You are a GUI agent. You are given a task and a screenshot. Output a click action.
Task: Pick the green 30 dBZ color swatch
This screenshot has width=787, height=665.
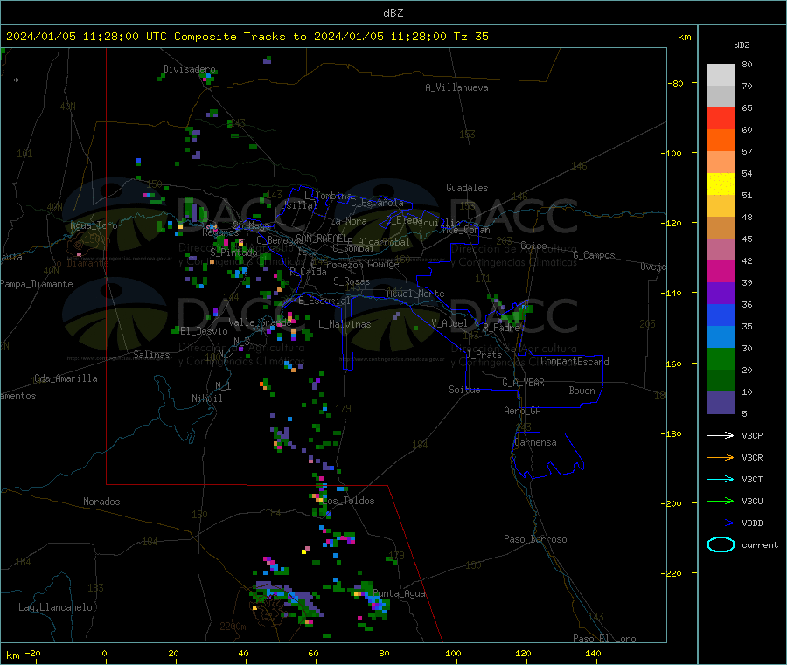click(x=721, y=358)
